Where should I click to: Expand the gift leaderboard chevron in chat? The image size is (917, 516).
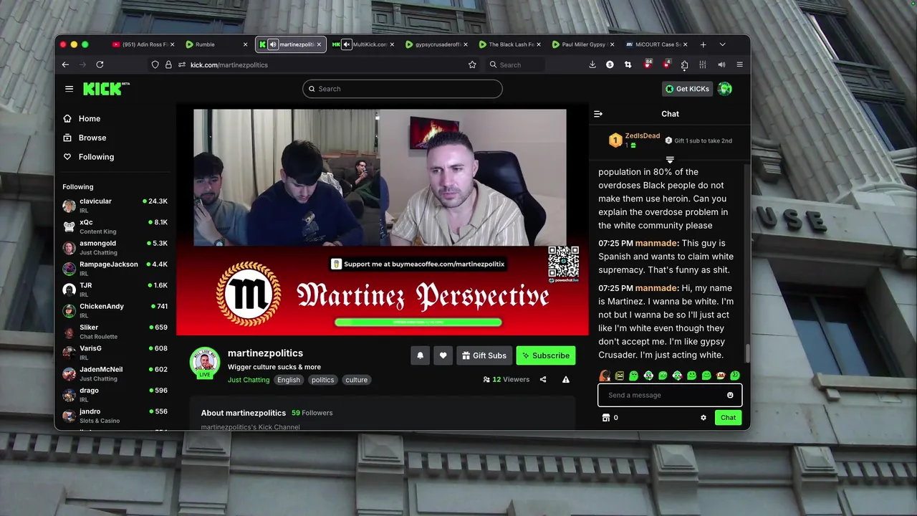point(670,160)
